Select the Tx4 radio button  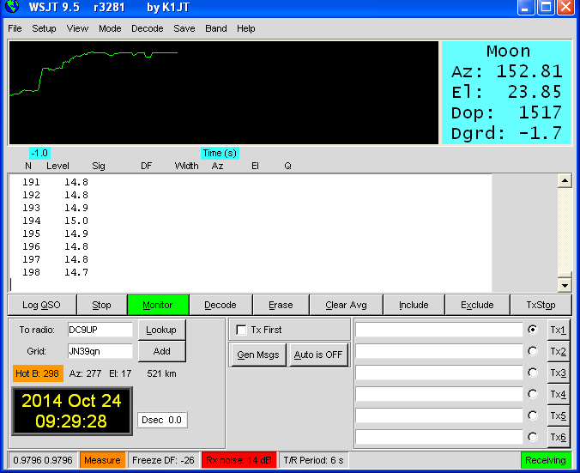pos(533,394)
